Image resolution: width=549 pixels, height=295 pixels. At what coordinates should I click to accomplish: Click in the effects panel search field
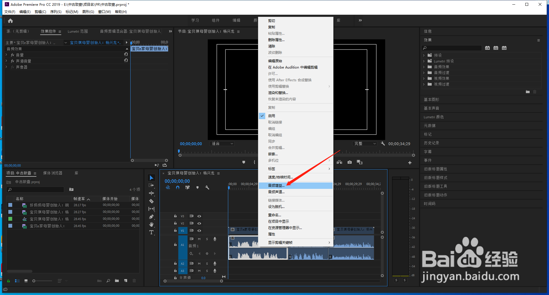click(452, 48)
